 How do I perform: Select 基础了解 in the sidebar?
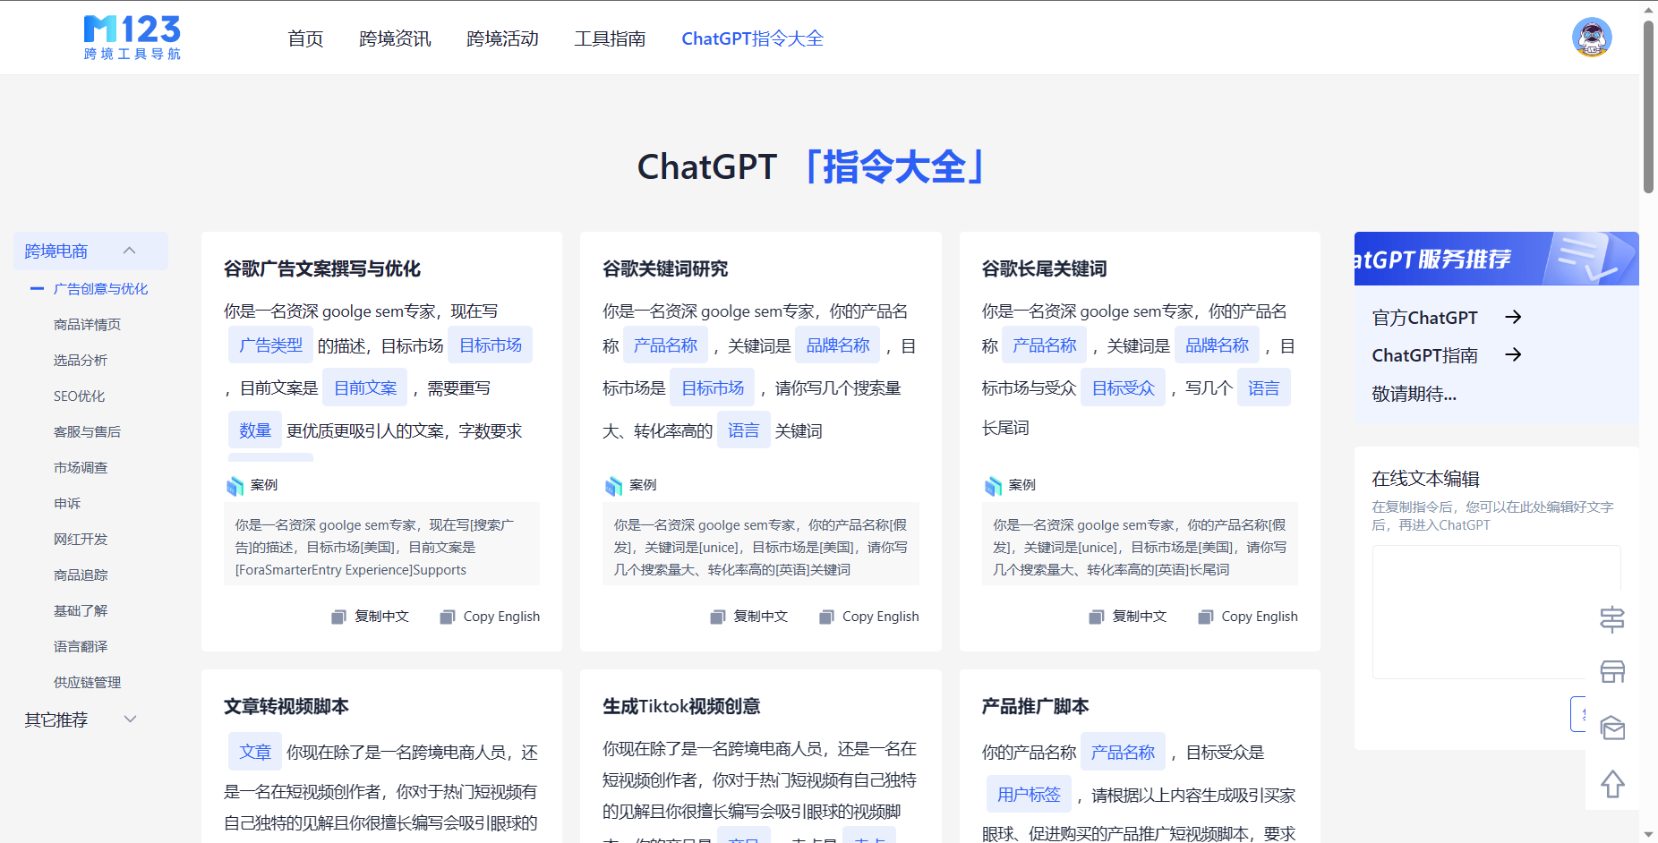[81, 611]
